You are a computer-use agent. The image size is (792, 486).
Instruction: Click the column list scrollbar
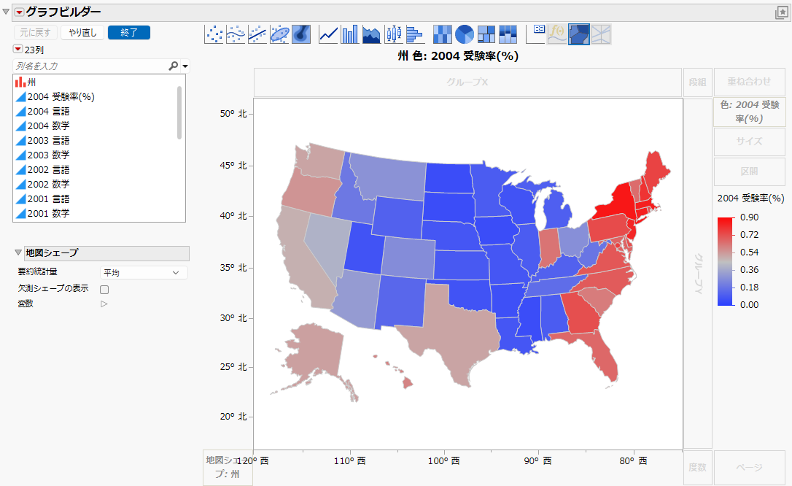click(179, 112)
